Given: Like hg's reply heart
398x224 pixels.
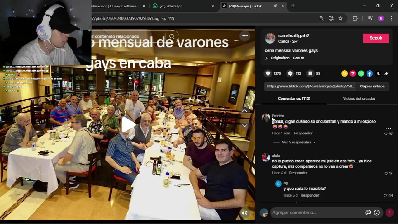Looking at the screenshot, I should 385,196.
